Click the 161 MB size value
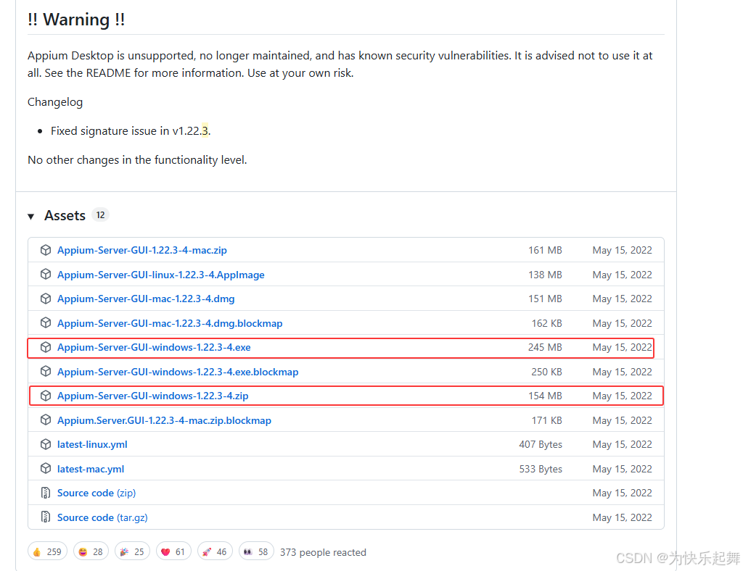743x571 pixels. (x=545, y=250)
